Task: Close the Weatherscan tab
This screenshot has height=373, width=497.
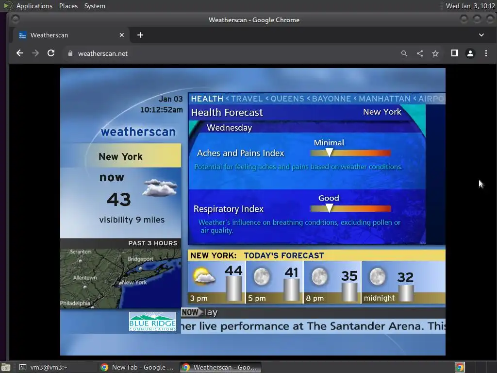Action: coord(122,35)
